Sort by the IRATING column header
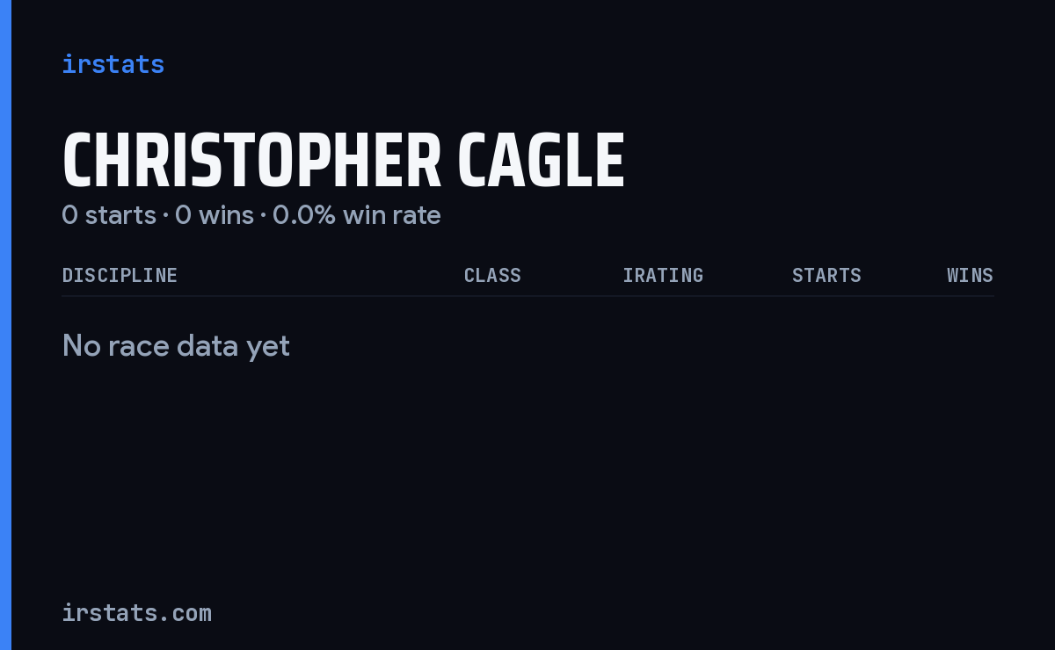The image size is (1055, 650). tap(663, 275)
